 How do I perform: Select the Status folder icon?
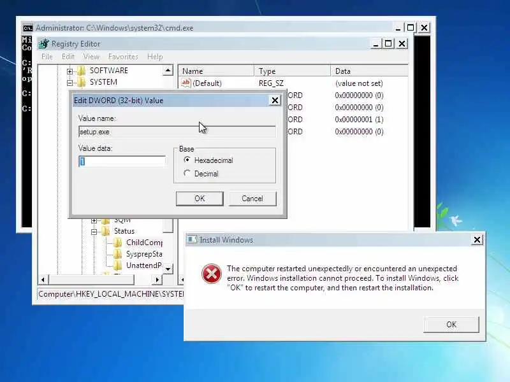[106, 231]
